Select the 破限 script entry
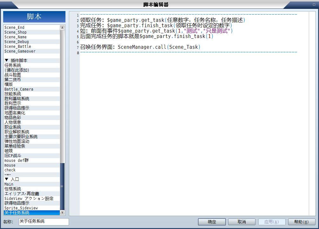This screenshot has width=319, height=229. tap(32, 151)
